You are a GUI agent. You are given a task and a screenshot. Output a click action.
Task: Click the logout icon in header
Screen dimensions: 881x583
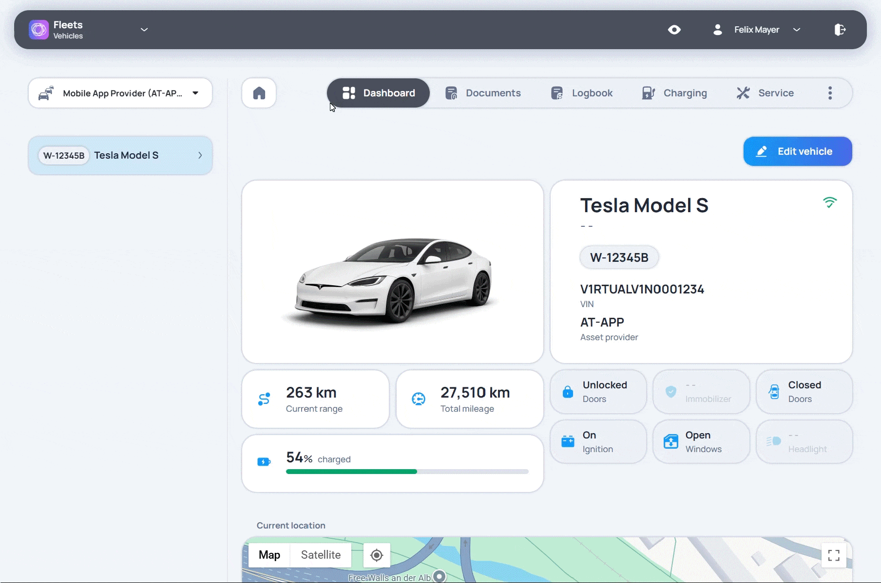[x=840, y=30]
